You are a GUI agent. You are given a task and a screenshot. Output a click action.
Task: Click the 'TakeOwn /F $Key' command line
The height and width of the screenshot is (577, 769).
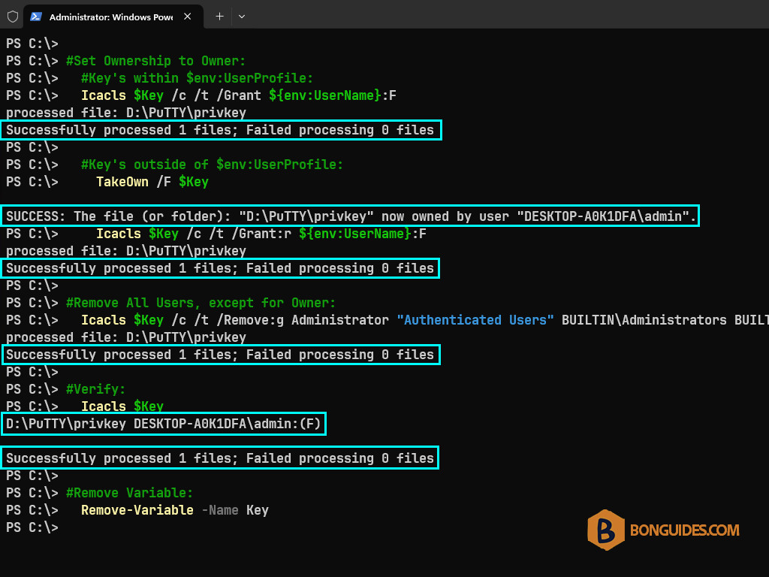pyautogui.click(x=152, y=182)
